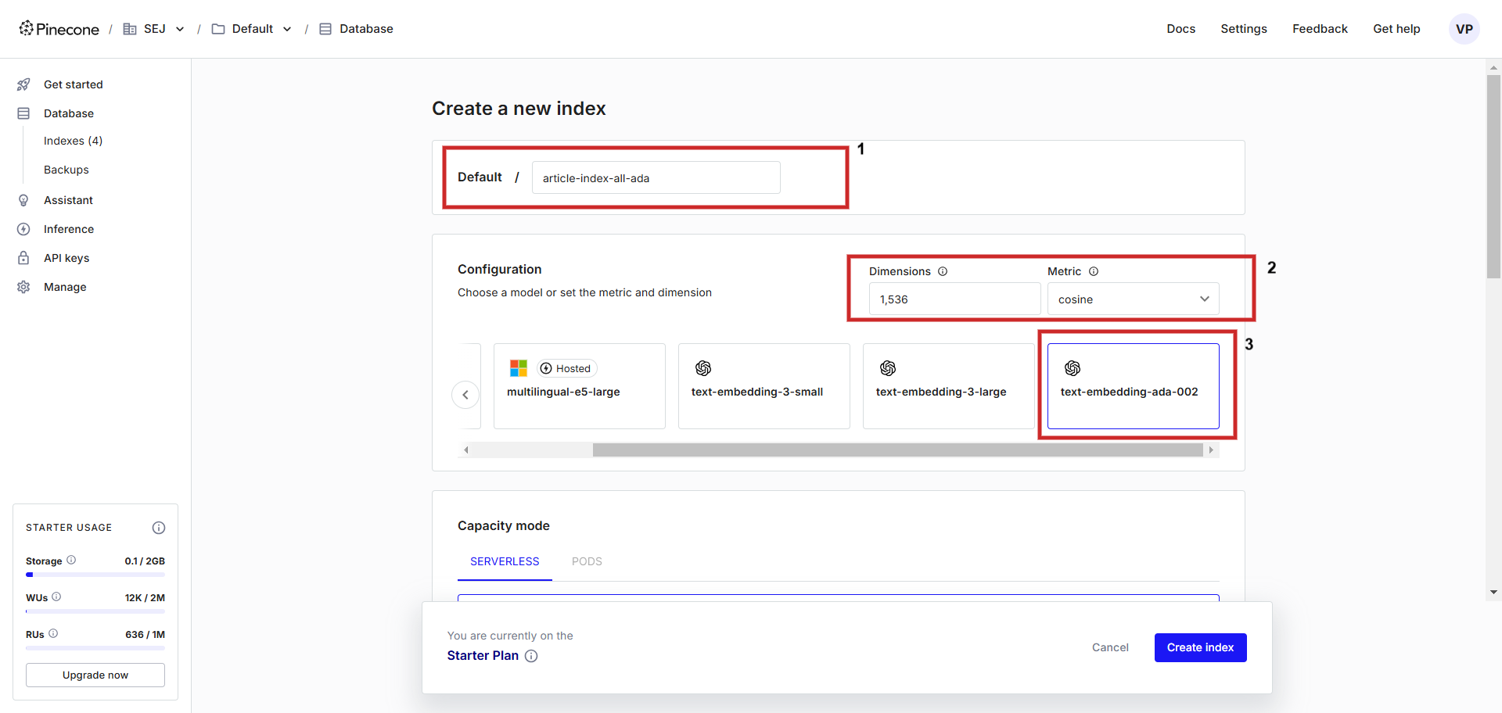1502x713 pixels.
Task: Open API keys from sidebar
Action: [66, 258]
